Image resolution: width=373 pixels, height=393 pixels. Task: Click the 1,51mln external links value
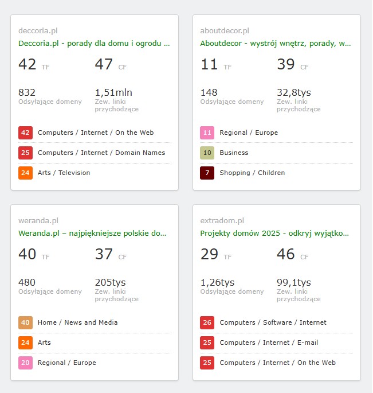113,92
